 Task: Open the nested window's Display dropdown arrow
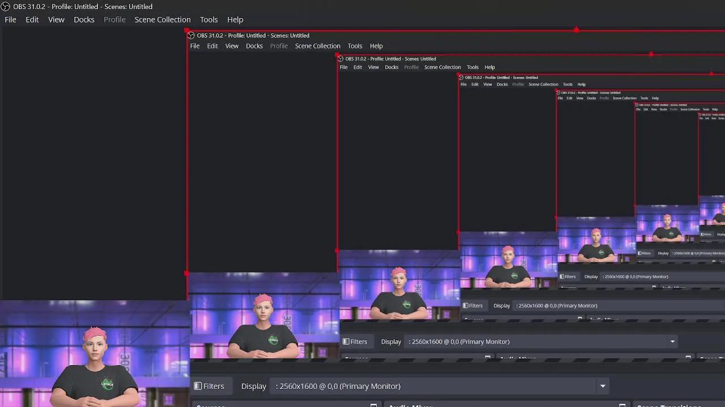pos(672,341)
